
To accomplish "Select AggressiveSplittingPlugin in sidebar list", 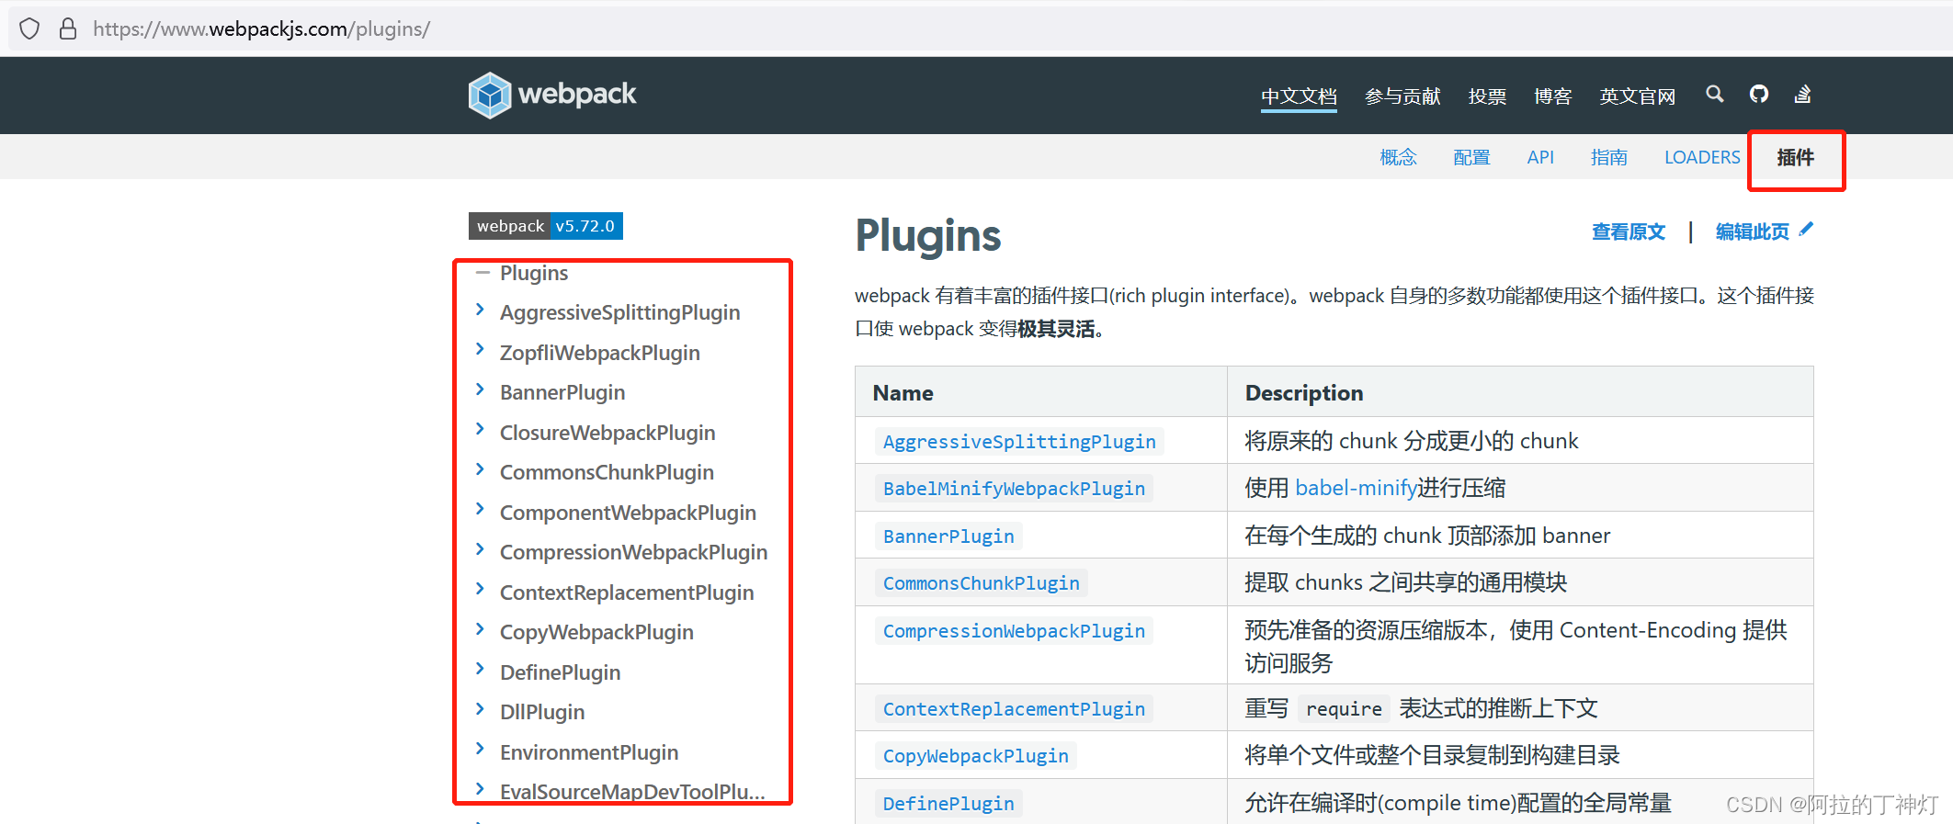I will pos(619,312).
